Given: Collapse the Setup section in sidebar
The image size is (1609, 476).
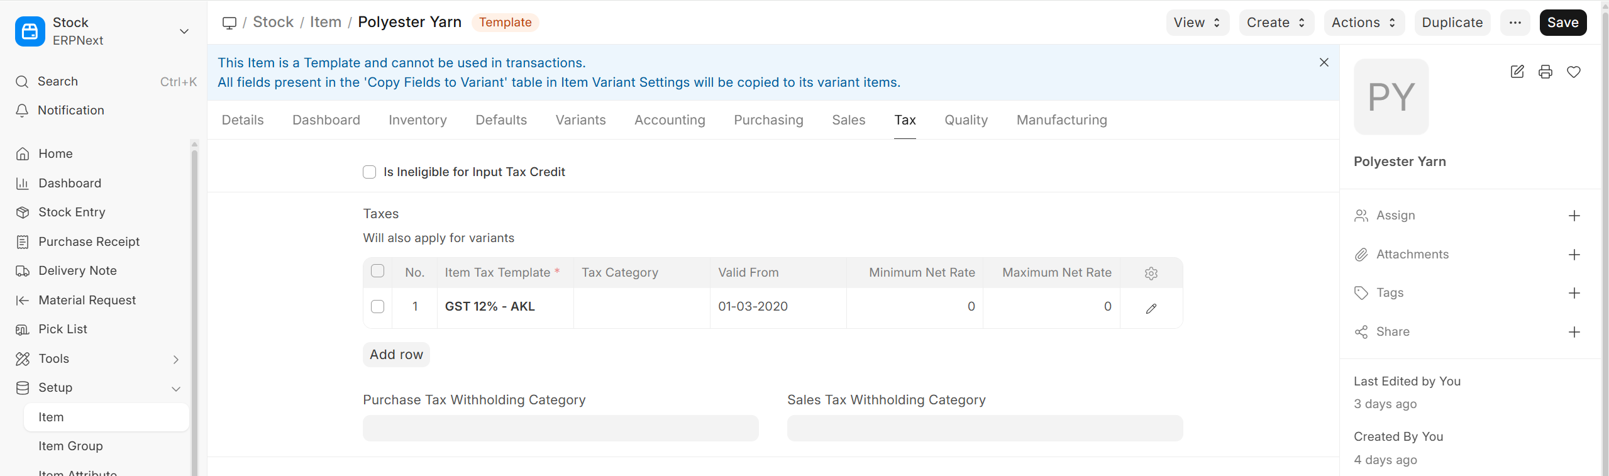Looking at the screenshot, I should (176, 389).
